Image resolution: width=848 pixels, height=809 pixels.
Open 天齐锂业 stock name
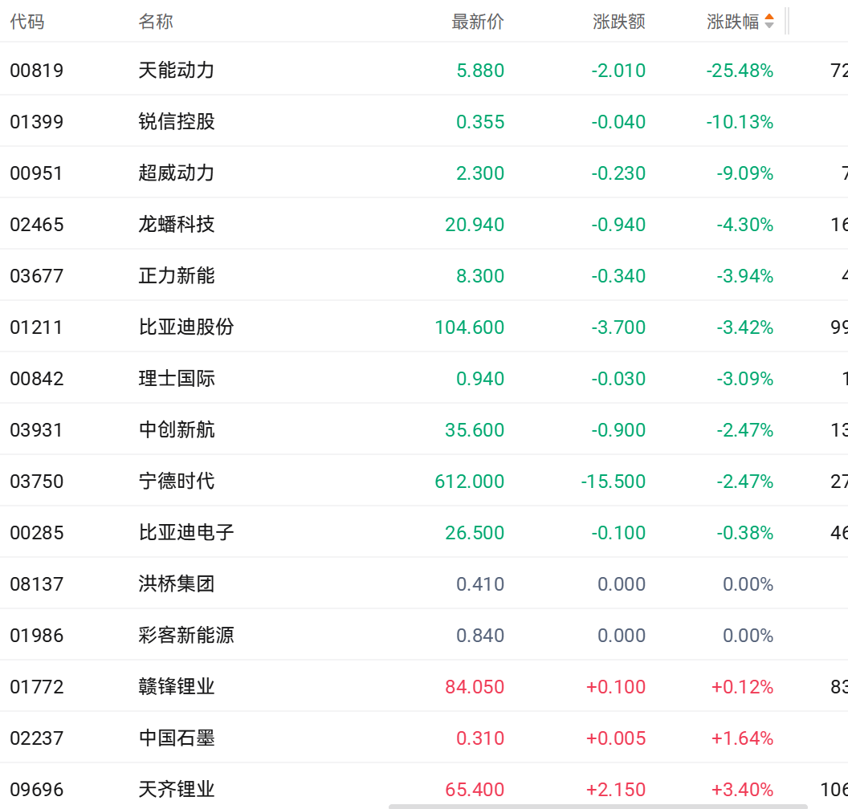[177, 790]
